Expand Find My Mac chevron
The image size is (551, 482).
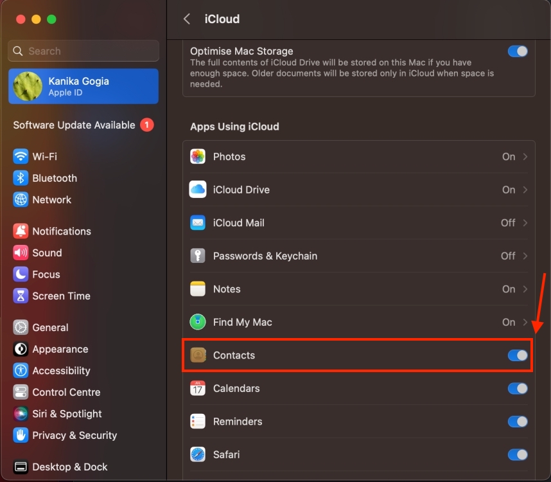[x=525, y=322]
